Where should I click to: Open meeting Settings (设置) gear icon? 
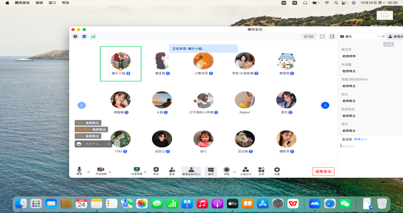tap(277, 170)
